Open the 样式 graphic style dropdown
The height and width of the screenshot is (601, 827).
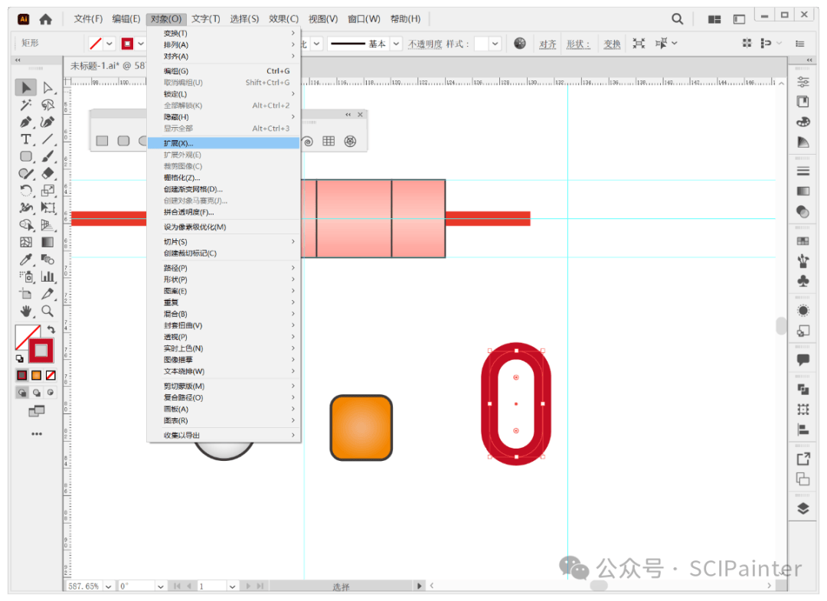tap(495, 44)
